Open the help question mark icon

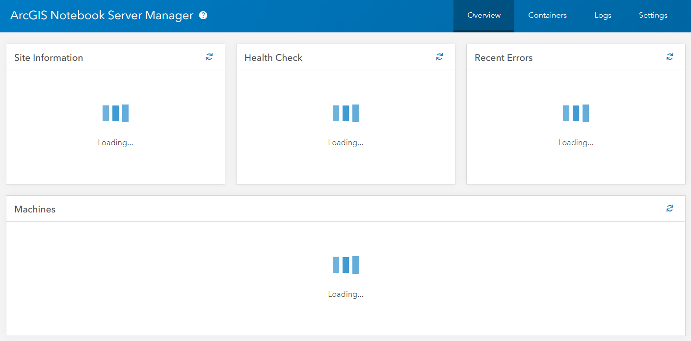point(203,15)
